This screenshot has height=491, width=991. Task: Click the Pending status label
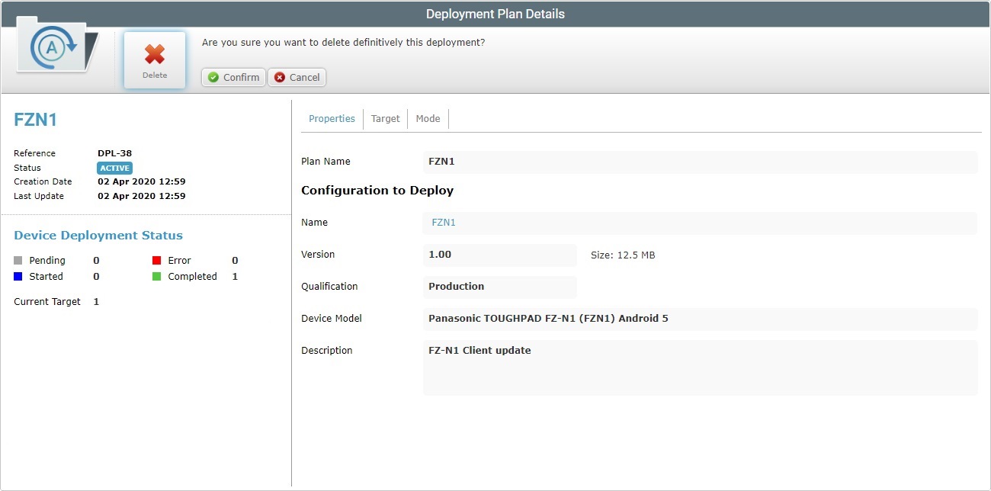point(47,261)
